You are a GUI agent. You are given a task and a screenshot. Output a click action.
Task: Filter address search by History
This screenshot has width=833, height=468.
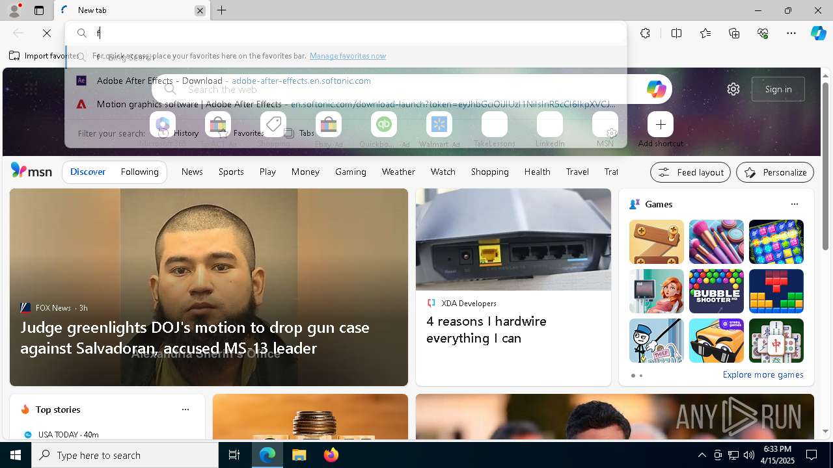178,133
